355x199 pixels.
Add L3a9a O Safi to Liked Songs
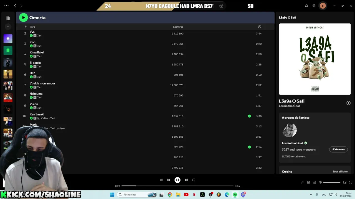coord(348,103)
